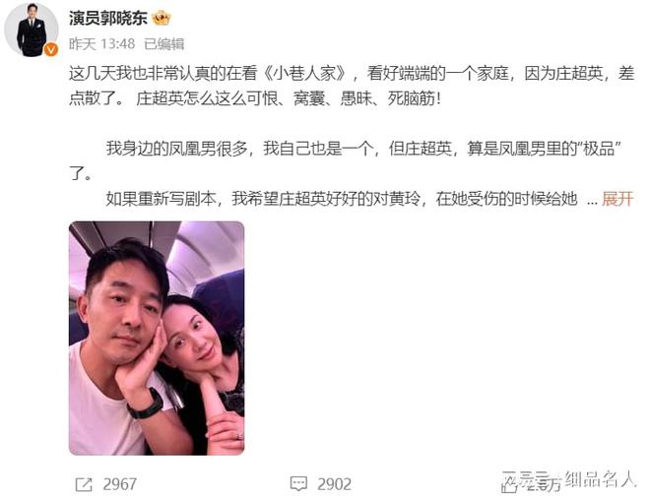This screenshot has height=499, width=650.
Task: Open 演员郭晓东's profile avatar
Action: [x=32, y=30]
